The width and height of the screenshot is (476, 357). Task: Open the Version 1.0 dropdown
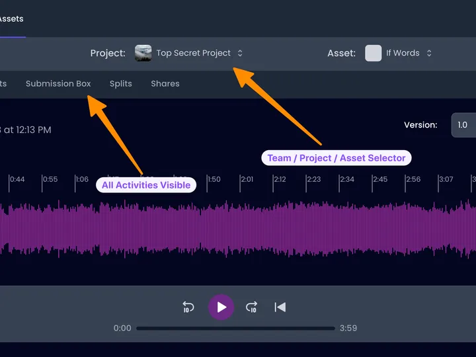pyautogui.click(x=463, y=125)
